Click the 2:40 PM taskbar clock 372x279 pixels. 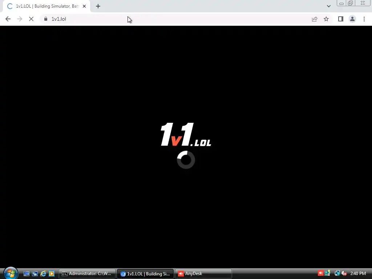point(358,274)
